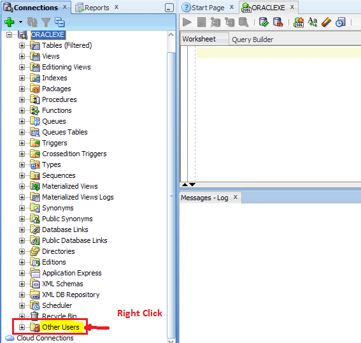Click the Rollback database icon

[278, 22]
